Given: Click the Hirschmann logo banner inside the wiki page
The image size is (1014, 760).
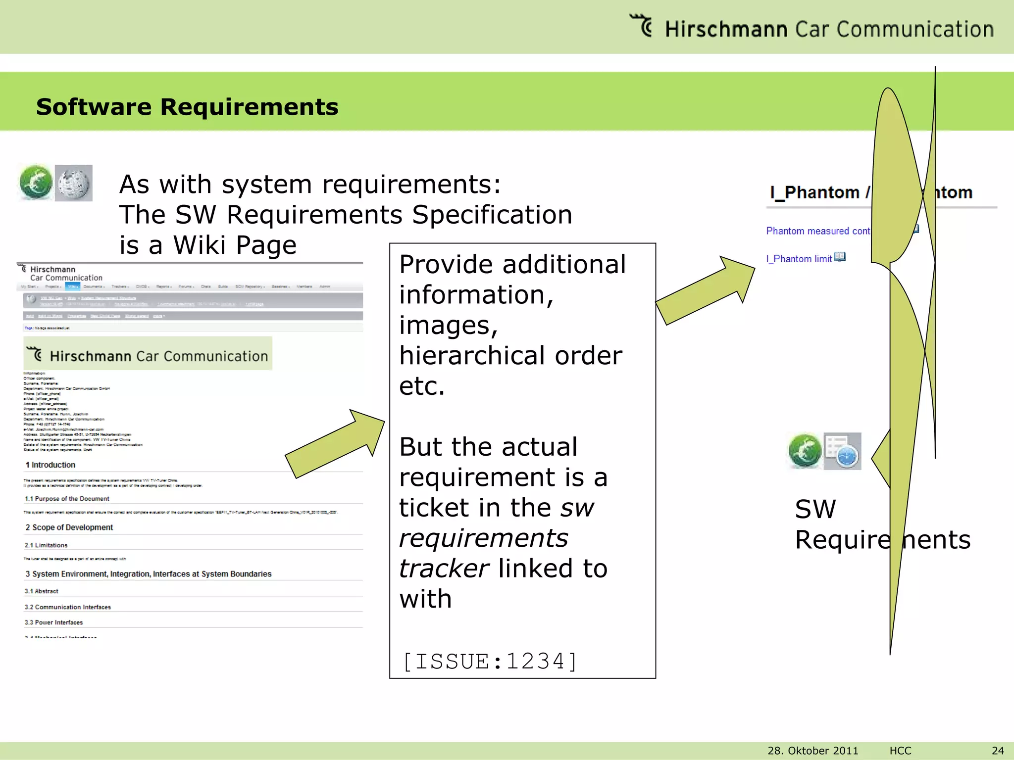Looking at the screenshot, I should coord(148,353).
